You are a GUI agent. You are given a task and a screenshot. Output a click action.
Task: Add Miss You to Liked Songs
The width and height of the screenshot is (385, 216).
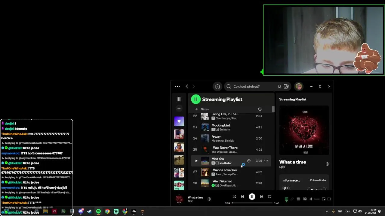pos(249,161)
